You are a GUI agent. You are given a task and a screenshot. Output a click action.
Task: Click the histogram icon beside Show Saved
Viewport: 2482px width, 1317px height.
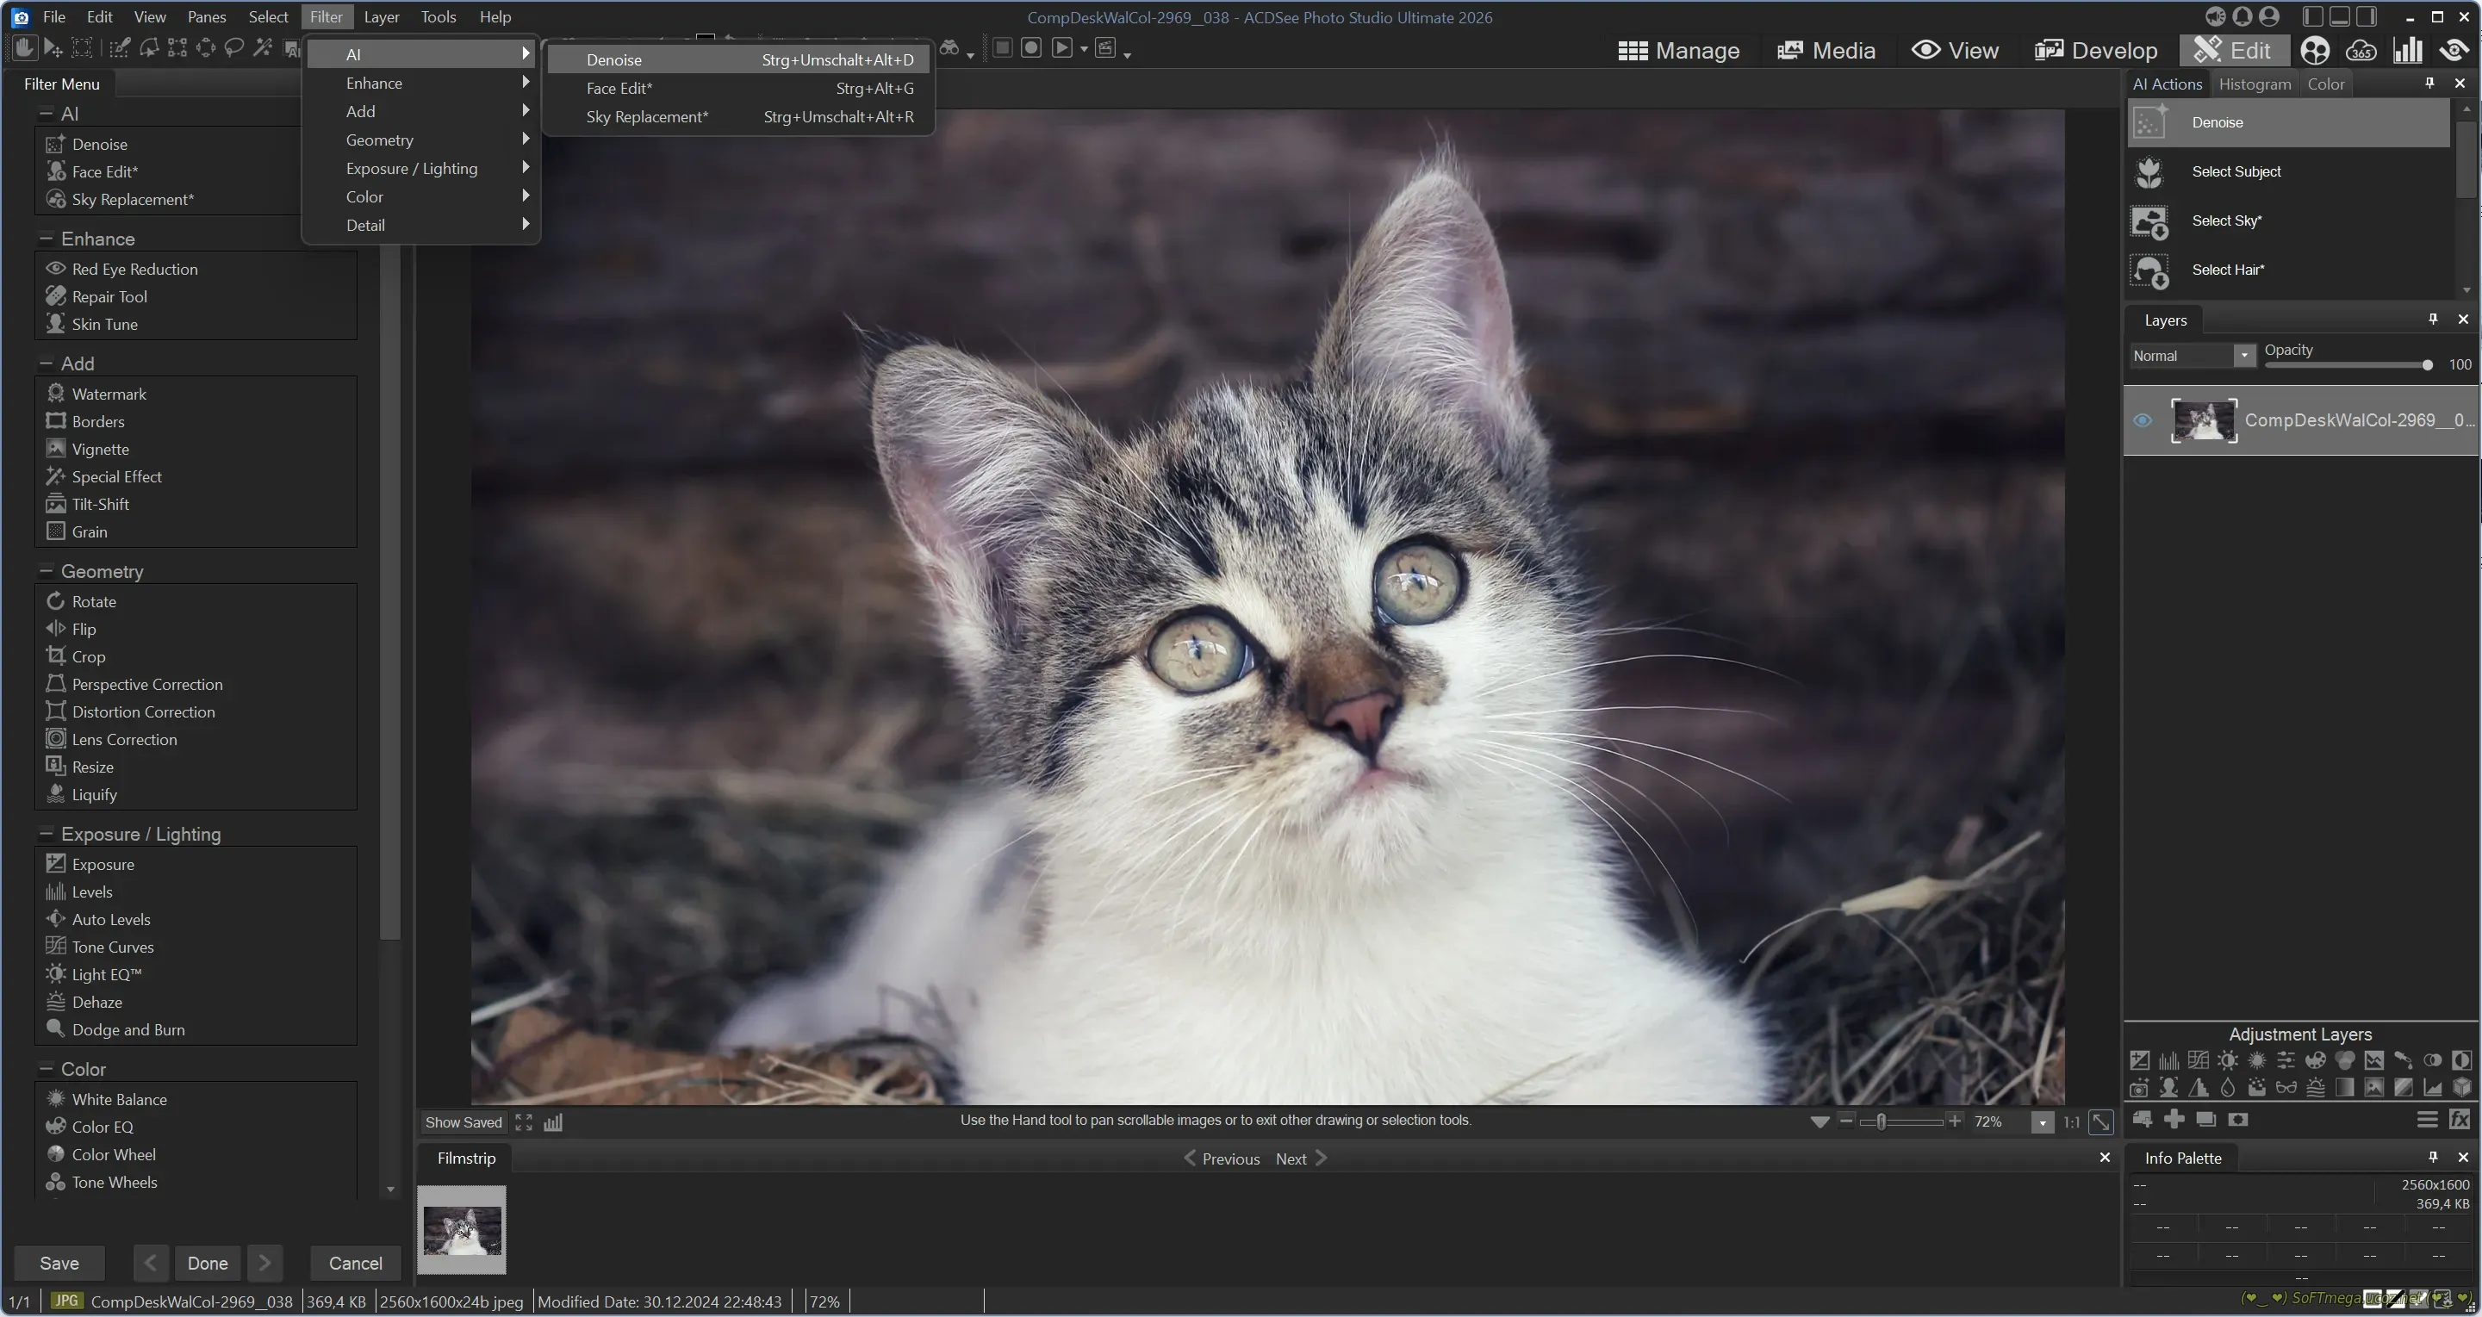click(x=553, y=1122)
